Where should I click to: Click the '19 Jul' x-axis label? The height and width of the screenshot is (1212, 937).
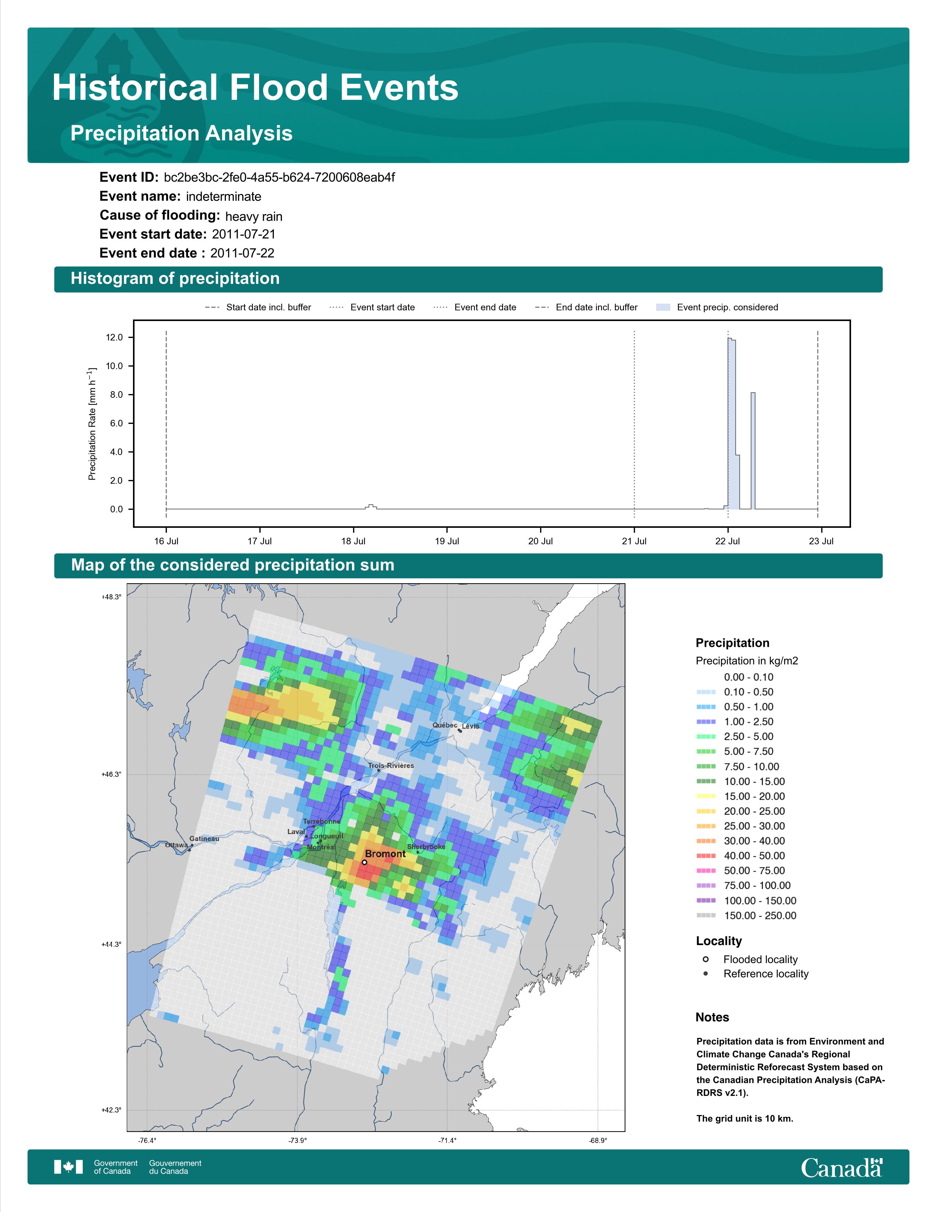[x=447, y=541]
